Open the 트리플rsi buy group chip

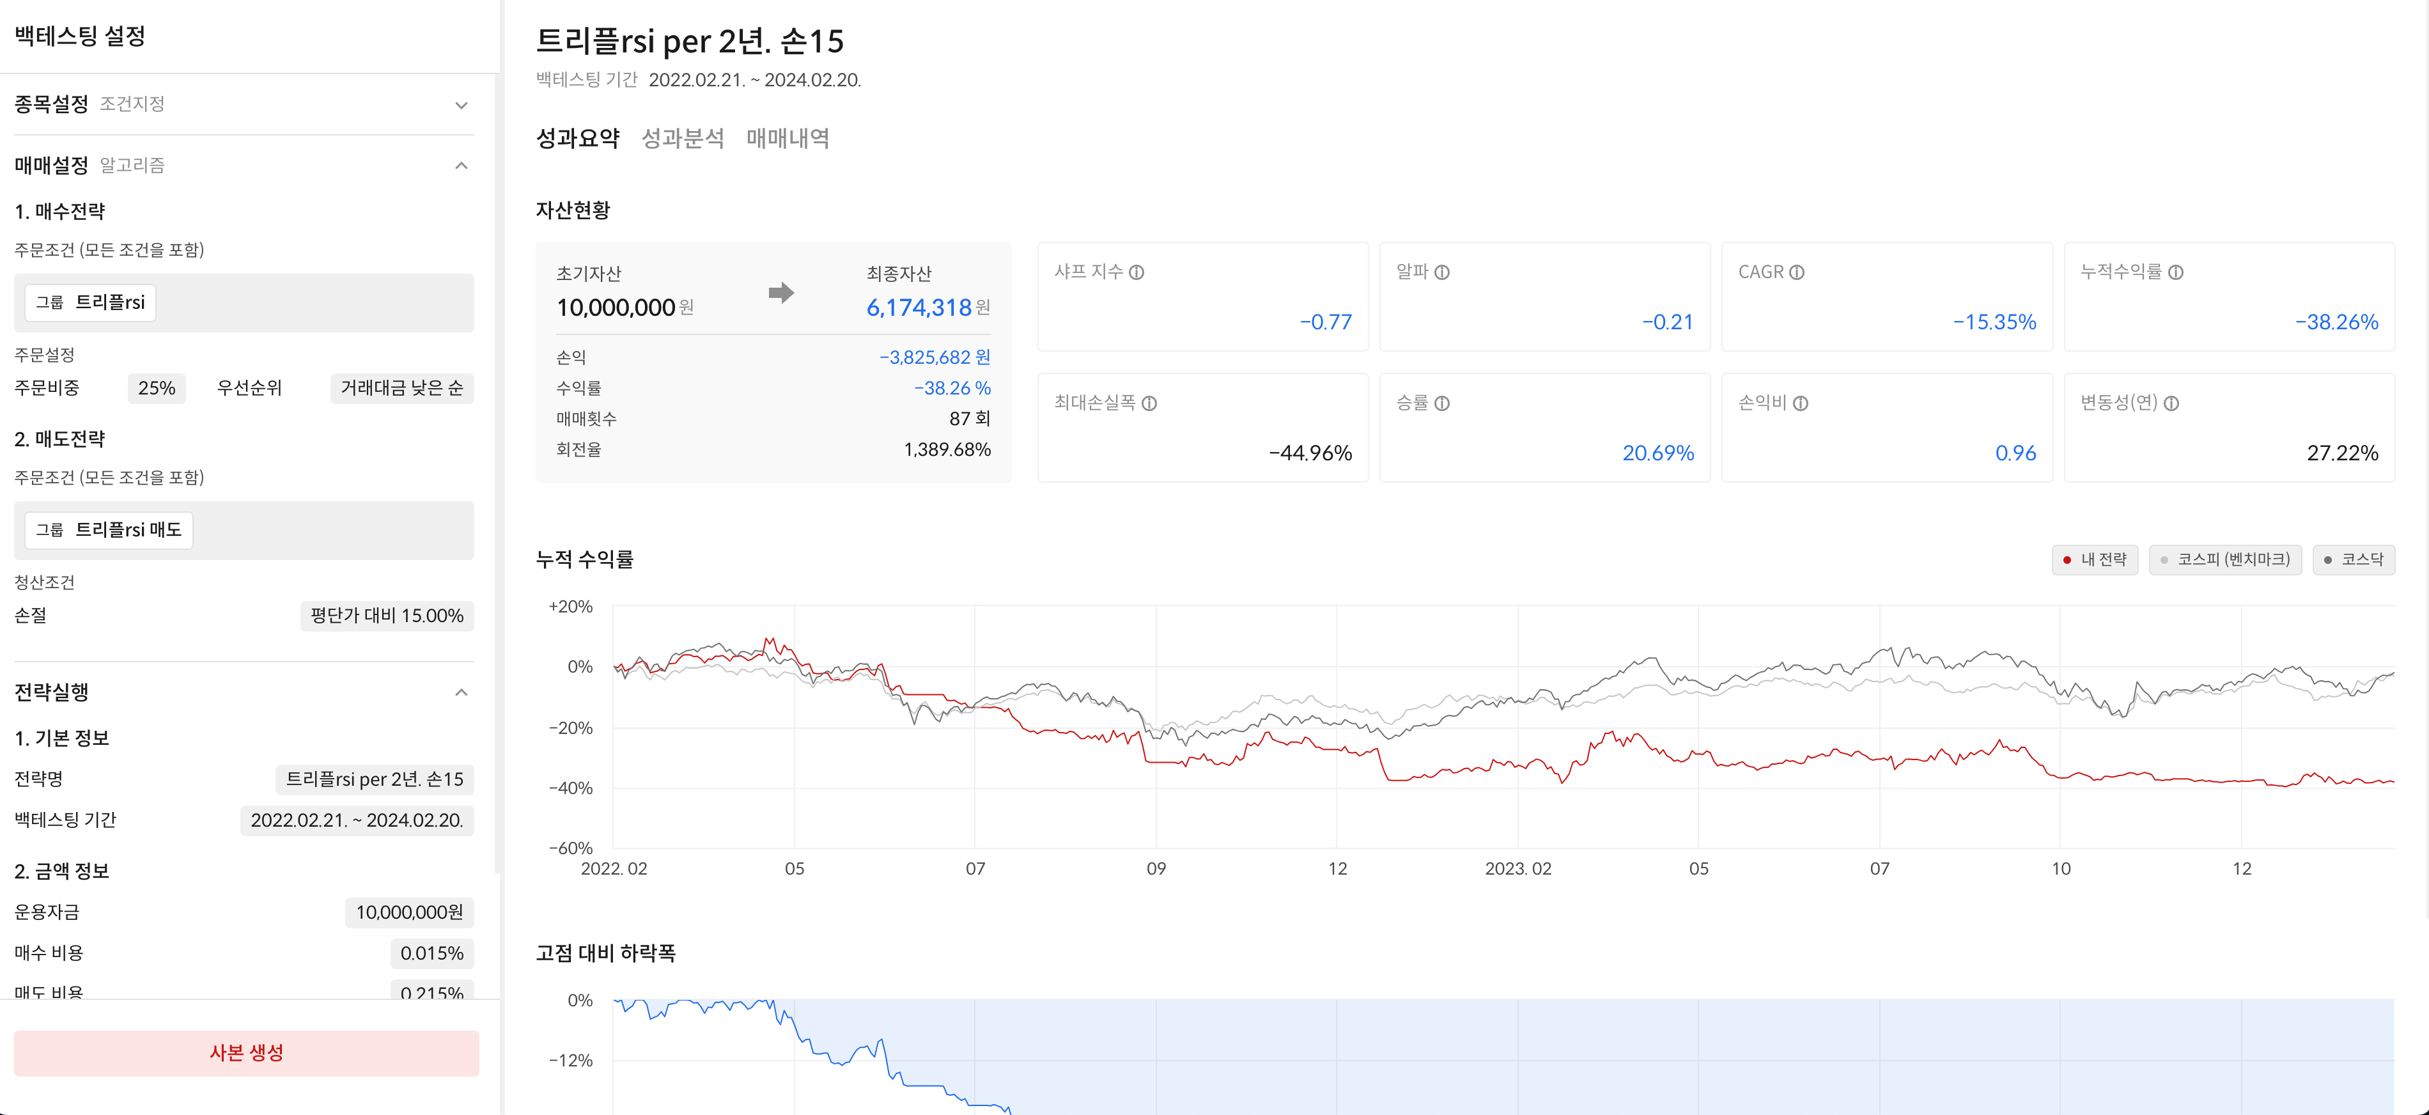(91, 303)
